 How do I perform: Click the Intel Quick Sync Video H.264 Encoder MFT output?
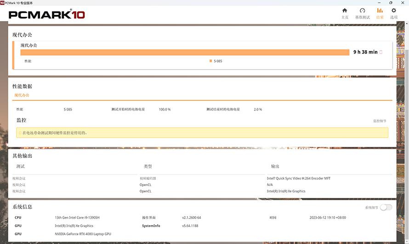point(298,179)
